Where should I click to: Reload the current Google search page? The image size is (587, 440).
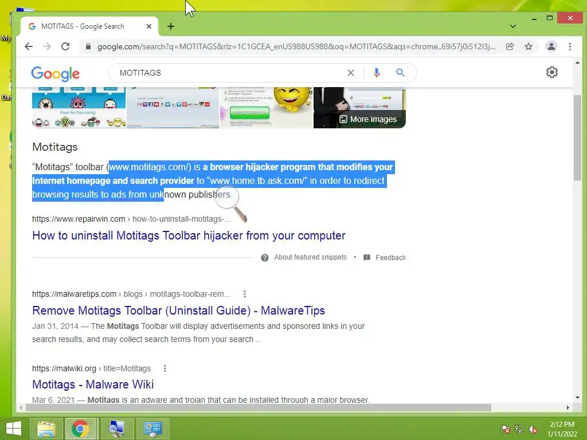(x=65, y=46)
